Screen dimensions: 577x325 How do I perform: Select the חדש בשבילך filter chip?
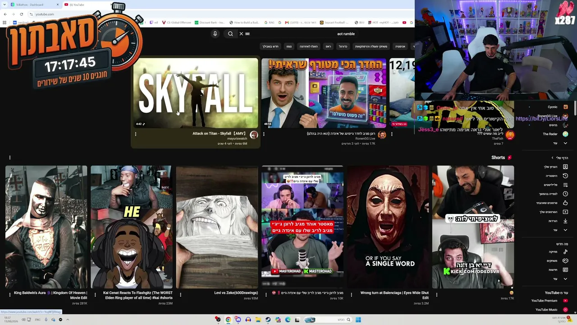click(270, 46)
